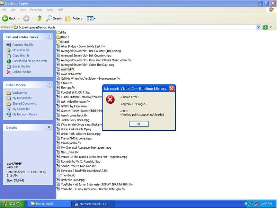Viewport: 277px width, 208px height.
Task: Click OK in the Runtime Error dialog
Action: (x=139, y=124)
